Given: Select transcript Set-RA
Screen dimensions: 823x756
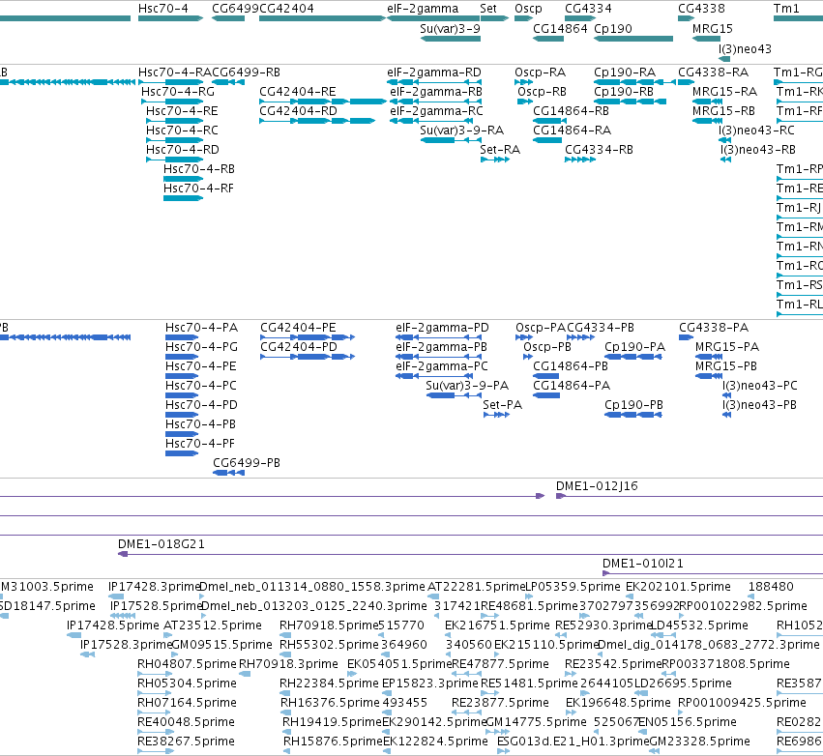Looking at the screenshot, I should pyautogui.click(x=495, y=160).
